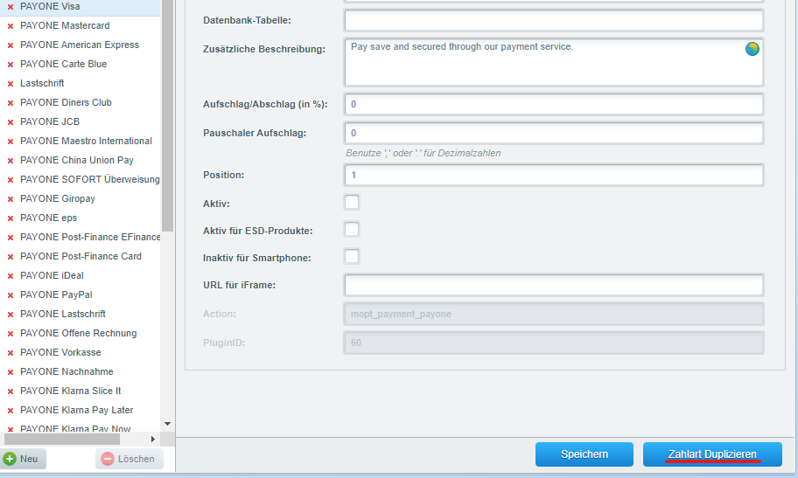Focus the Datenbank-Tabelle input field
Image resolution: width=798 pixels, height=478 pixels.
(554, 20)
